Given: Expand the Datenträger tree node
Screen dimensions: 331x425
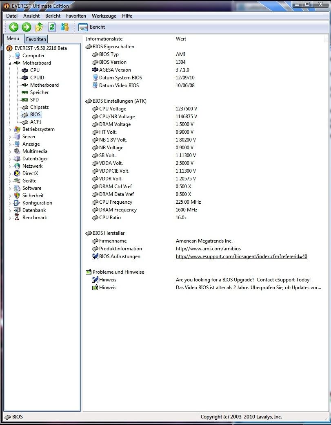Looking at the screenshot, I should pos(10,159).
